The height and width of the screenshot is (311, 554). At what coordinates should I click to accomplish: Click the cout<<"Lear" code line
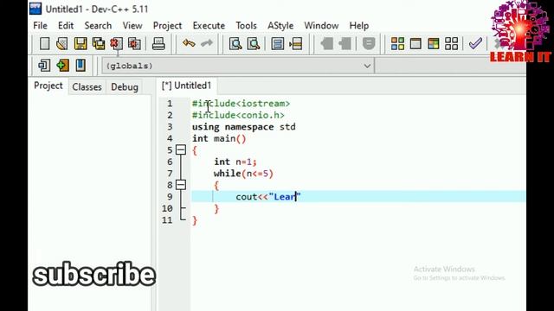click(267, 197)
